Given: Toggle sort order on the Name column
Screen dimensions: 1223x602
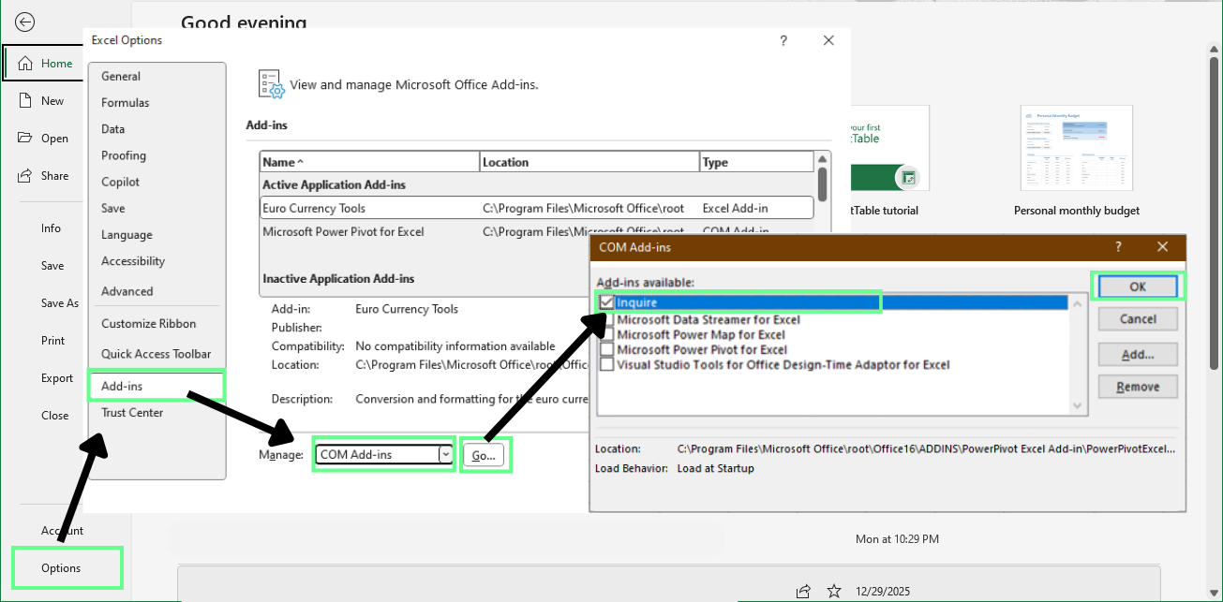Looking at the screenshot, I should pyautogui.click(x=281, y=161).
